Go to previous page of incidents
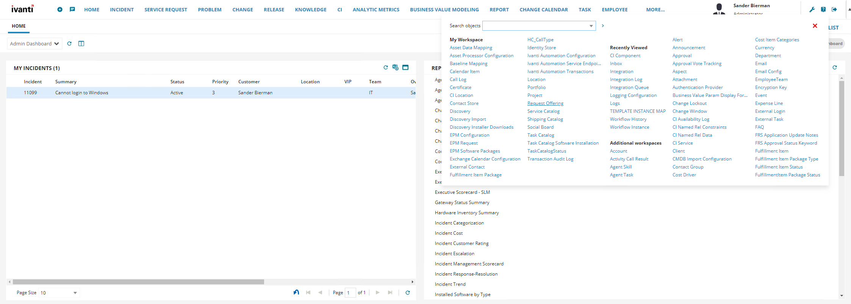Screen dimensions: 851x304 (x=320, y=292)
